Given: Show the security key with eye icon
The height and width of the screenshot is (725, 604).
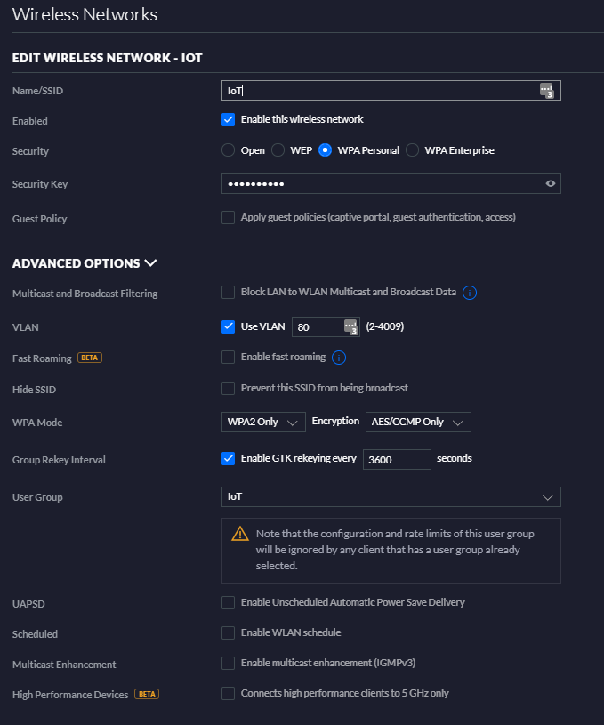Looking at the screenshot, I should tap(551, 184).
